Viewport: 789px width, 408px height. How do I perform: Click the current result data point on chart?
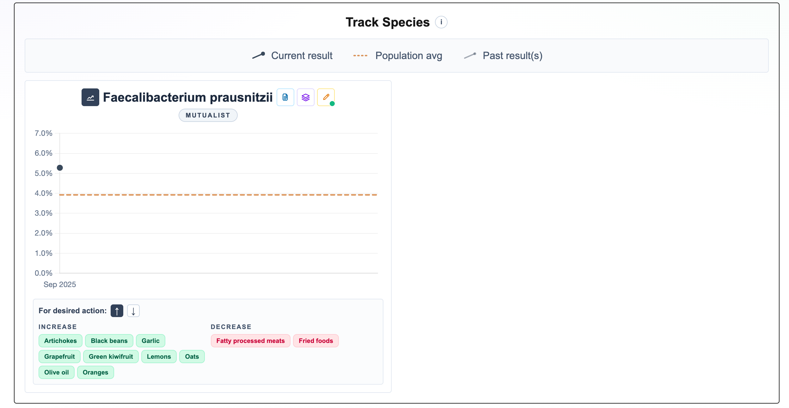pos(60,168)
